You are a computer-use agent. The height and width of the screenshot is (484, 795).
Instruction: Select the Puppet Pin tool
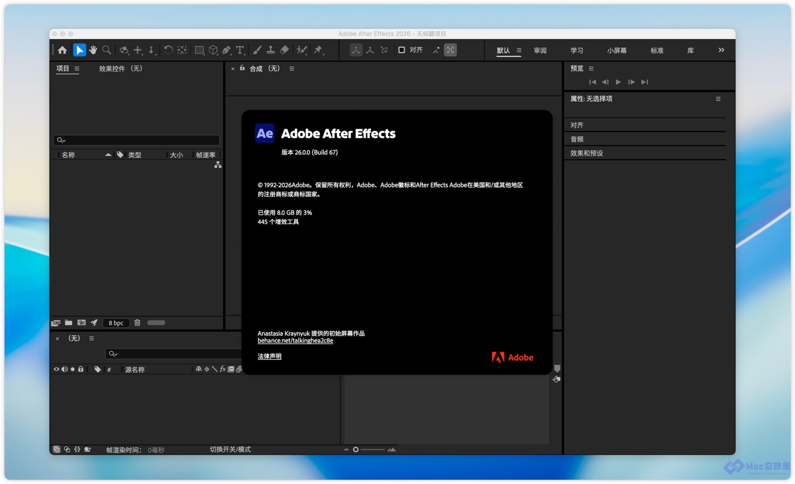pos(318,50)
